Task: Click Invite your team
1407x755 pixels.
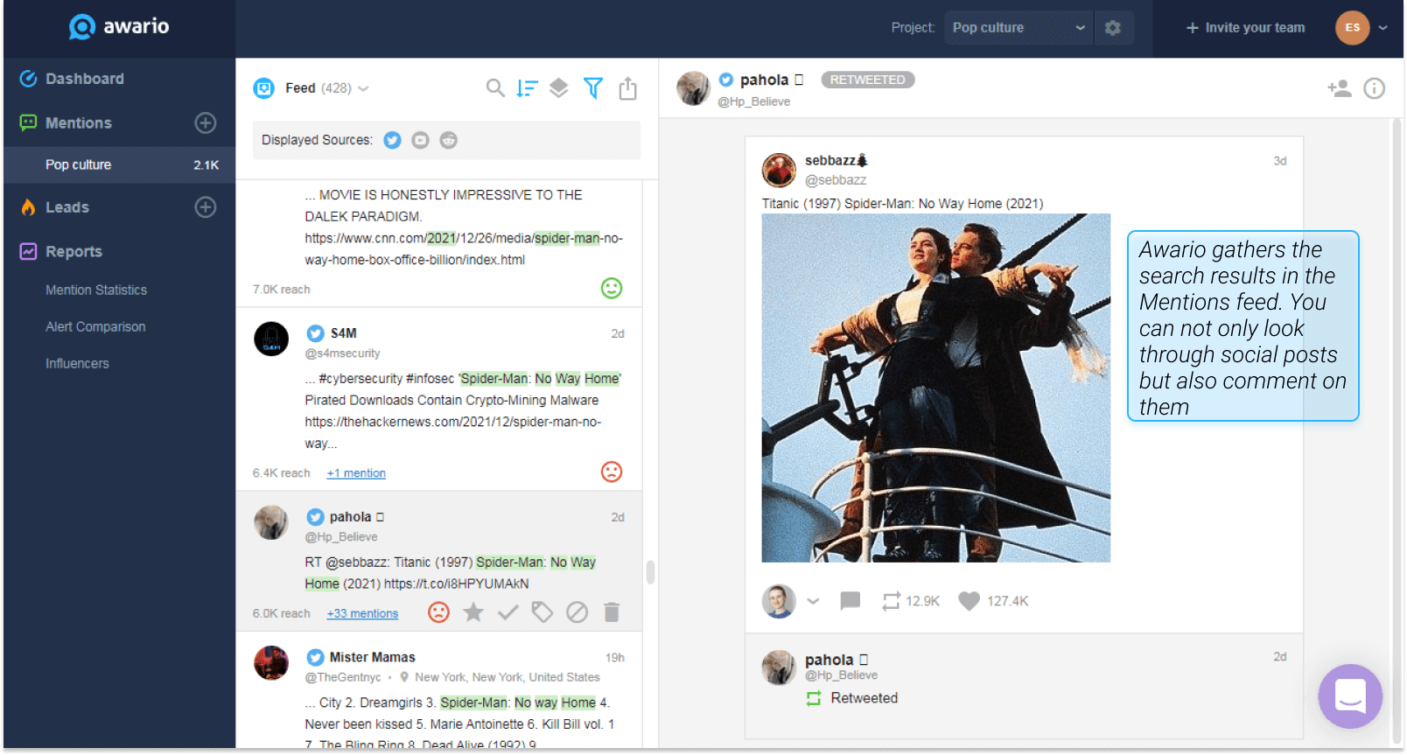Action: coord(1245,28)
